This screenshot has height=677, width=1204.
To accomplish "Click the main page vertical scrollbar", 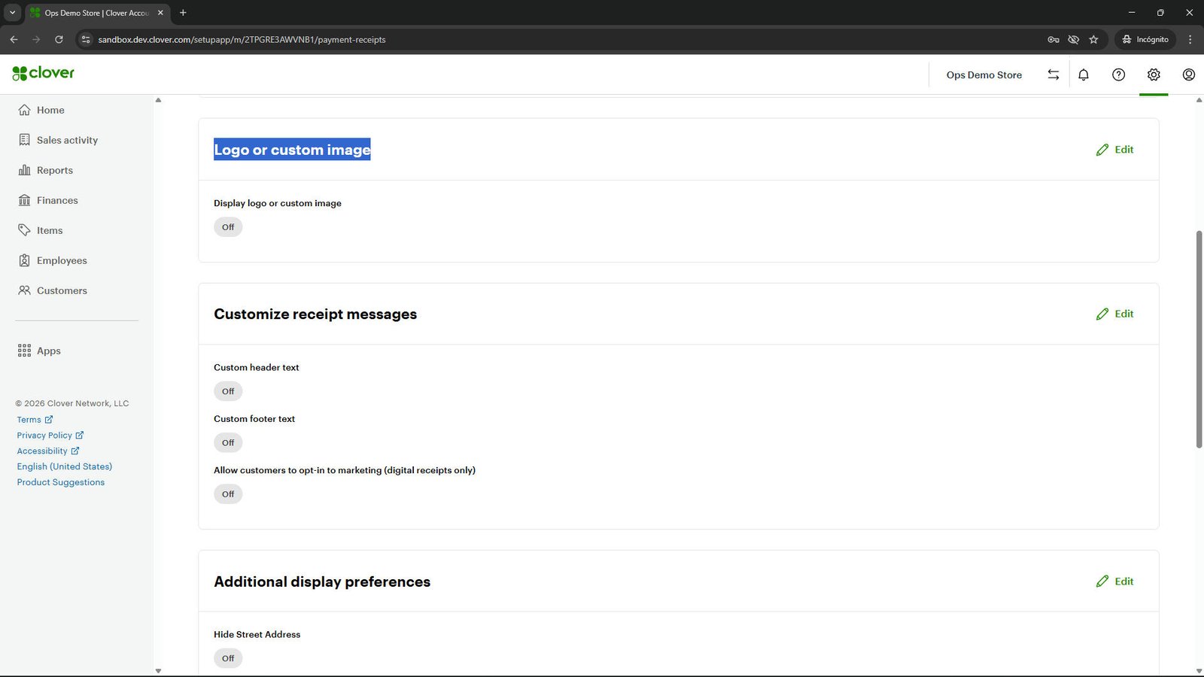I will point(1199,339).
